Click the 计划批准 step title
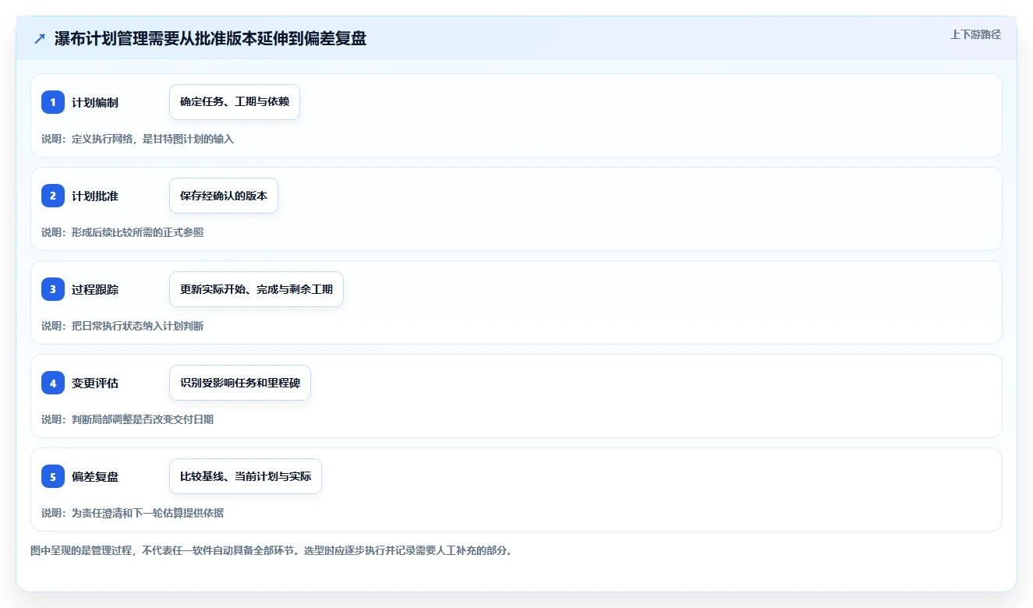This screenshot has height=608, width=1033. (x=95, y=196)
